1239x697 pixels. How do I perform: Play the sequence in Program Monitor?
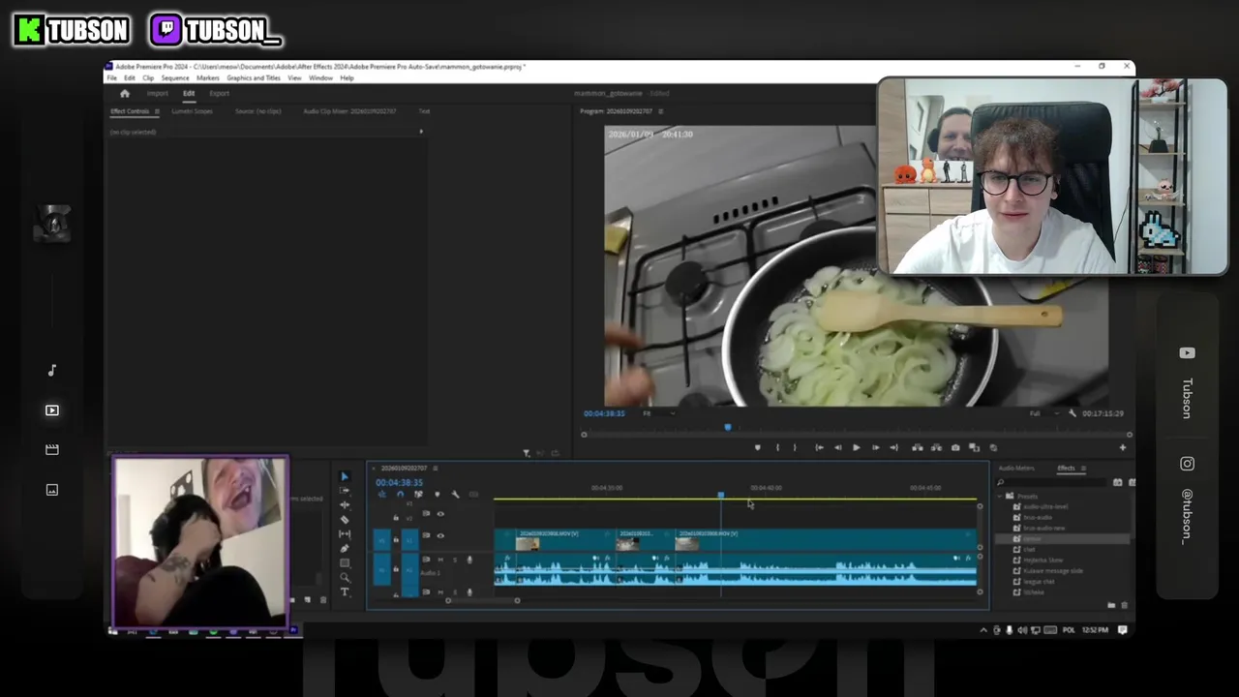[856, 447]
